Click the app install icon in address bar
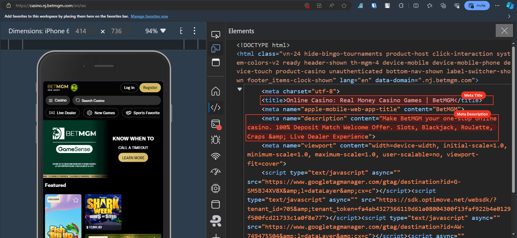 pos(319,6)
